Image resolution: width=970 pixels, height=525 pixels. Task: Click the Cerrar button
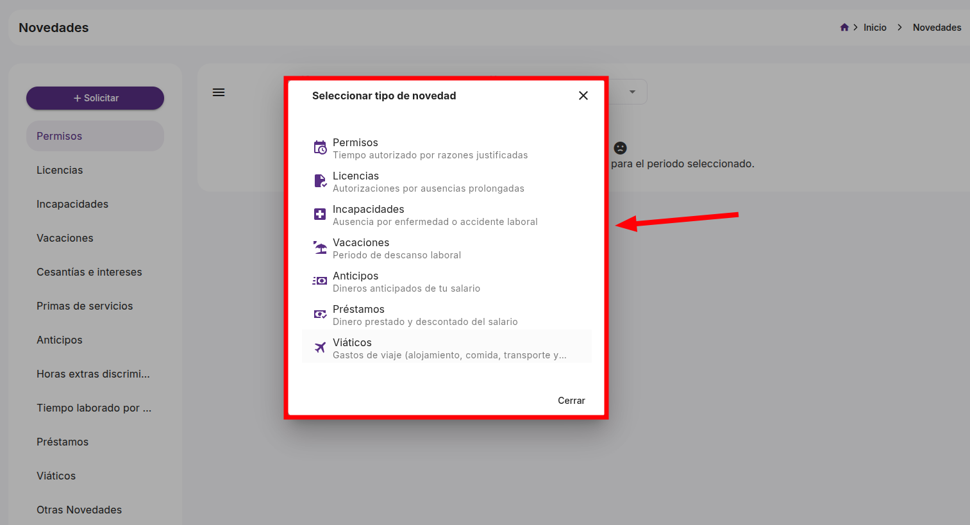(x=571, y=401)
